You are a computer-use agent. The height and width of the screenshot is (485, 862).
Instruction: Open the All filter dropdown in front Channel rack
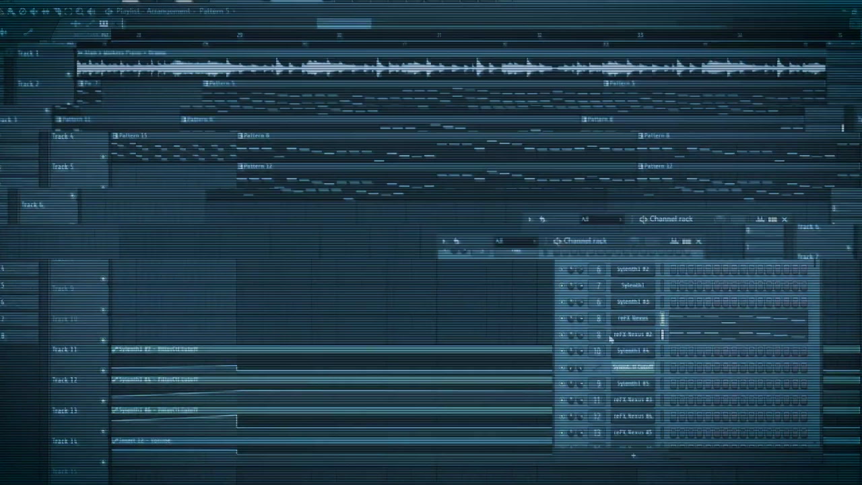tap(515, 241)
